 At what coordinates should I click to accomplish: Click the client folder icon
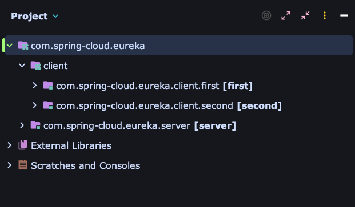click(35, 66)
